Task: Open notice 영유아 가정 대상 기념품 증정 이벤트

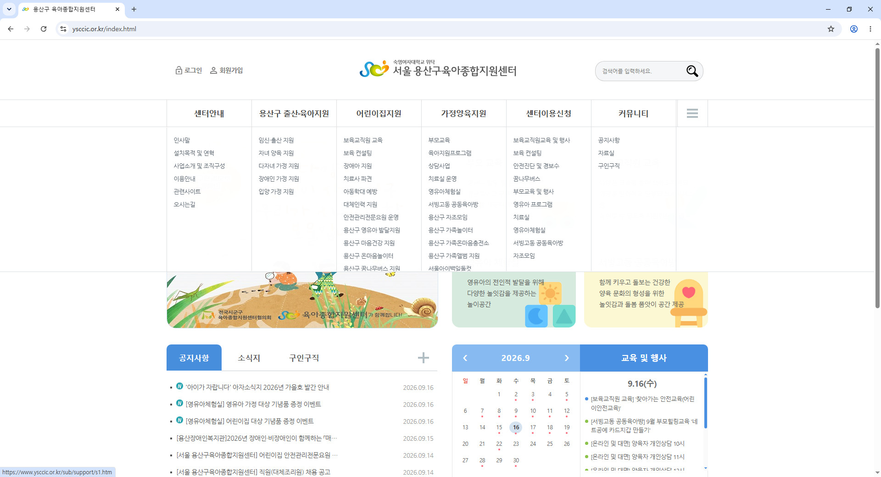Action: coord(253,404)
